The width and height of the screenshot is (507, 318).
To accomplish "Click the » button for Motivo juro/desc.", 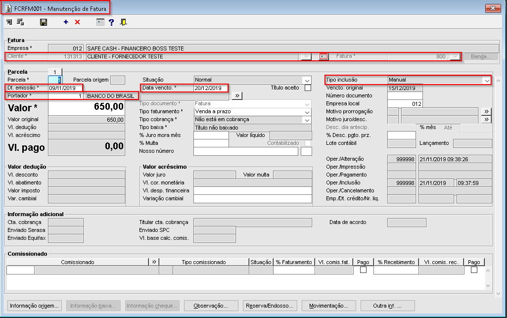I will point(486,119).
